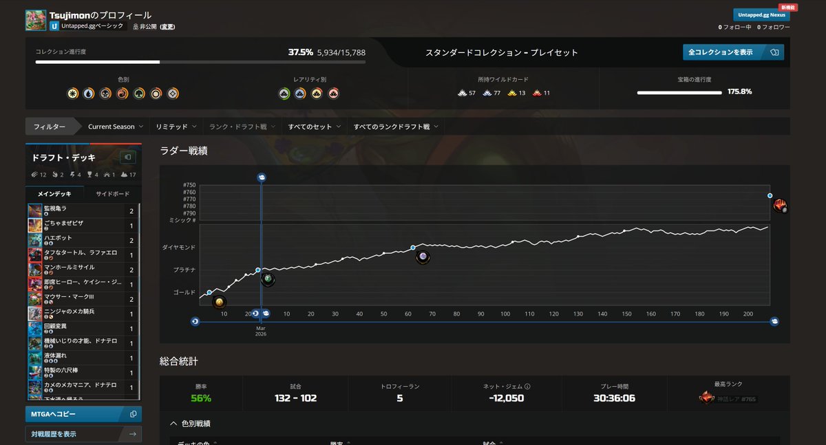Viewport: 826px width, 445px height.
Task: Click the 0 フォロワー followers link
Action: click(774, 28)
